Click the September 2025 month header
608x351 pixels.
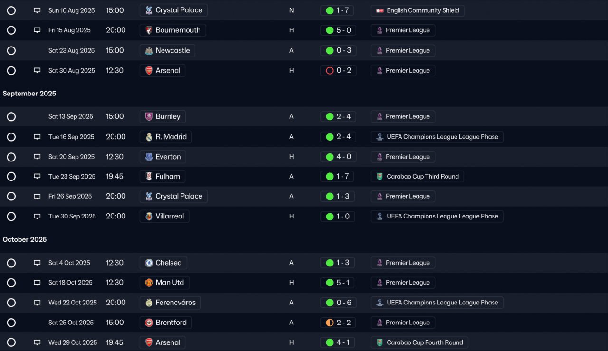point(29,94)
